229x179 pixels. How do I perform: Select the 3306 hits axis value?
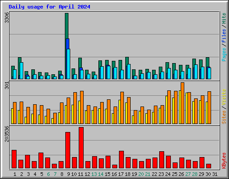pos(7,18)
